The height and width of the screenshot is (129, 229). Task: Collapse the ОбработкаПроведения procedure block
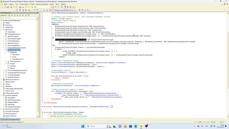[x=42, y=112]
